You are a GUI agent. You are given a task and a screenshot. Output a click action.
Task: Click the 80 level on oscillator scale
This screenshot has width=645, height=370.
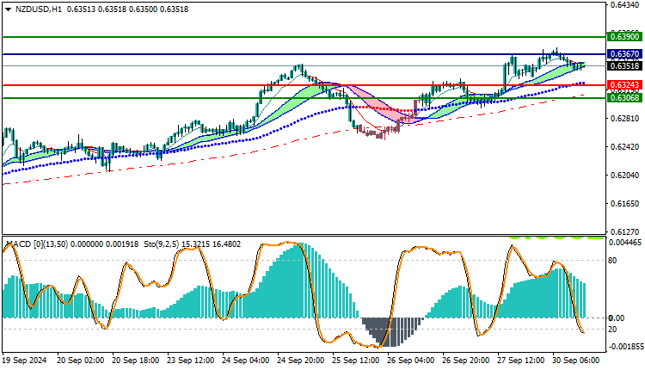(x=612, y=261)
